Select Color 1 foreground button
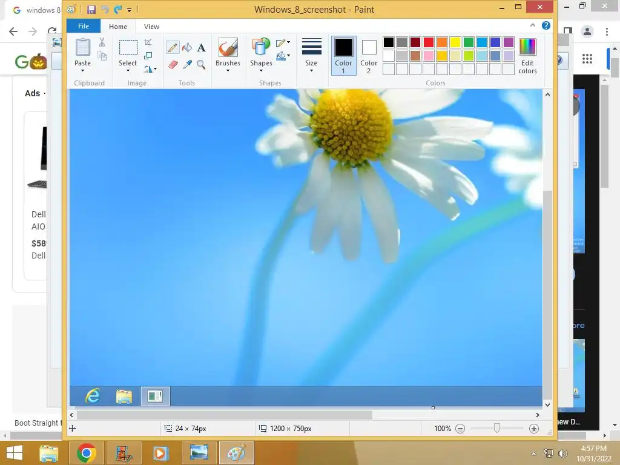The image size is (620, 465). [x=343, y=55]
